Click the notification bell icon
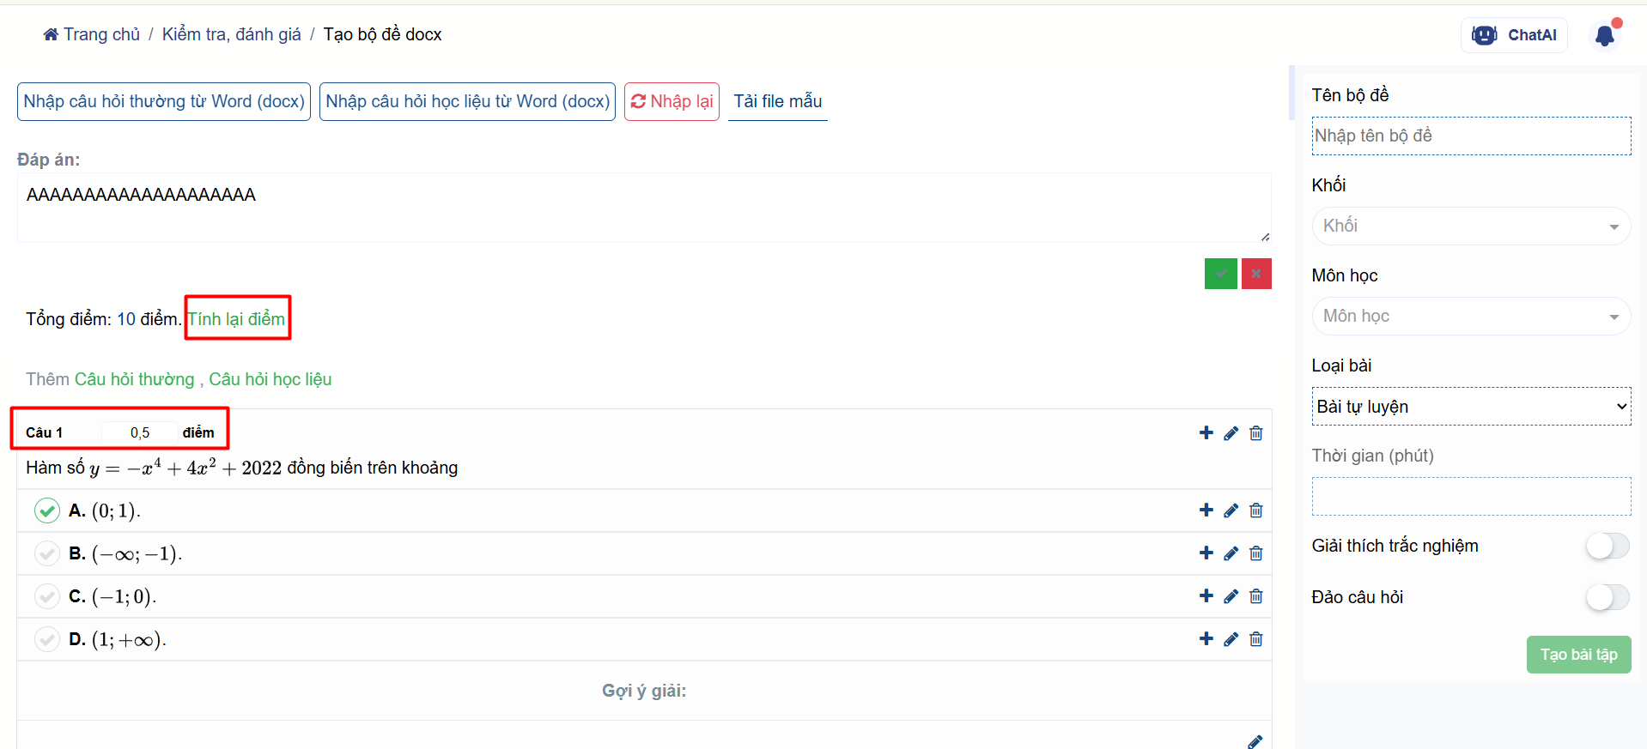 (1604, 35)
